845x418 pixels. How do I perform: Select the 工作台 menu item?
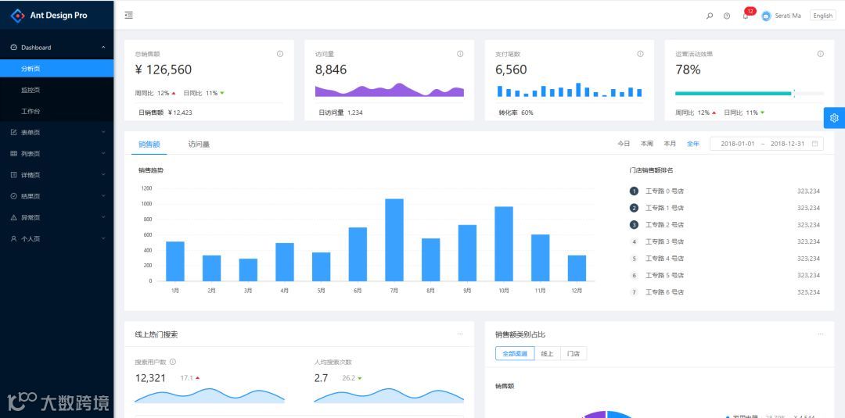(56, 112)
